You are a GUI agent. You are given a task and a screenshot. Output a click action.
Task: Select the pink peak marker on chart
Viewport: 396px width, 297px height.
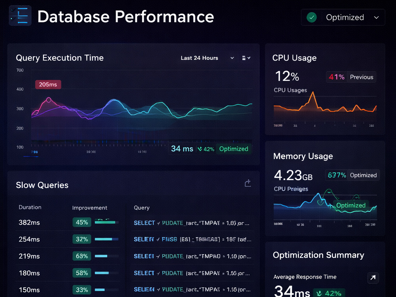(49, 100)
